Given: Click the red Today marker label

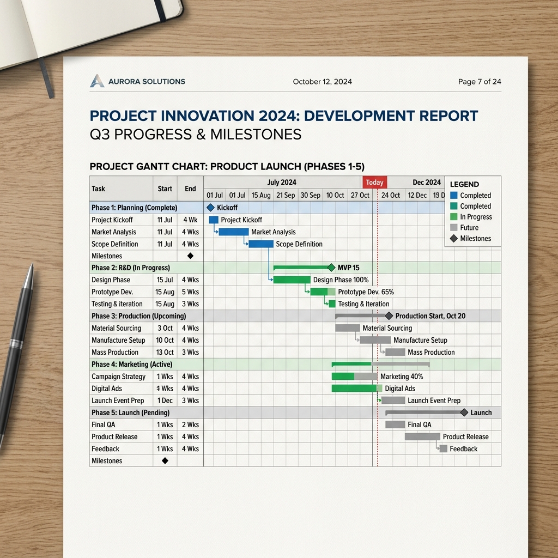Looking at the screenshot, I should [375, 182].
